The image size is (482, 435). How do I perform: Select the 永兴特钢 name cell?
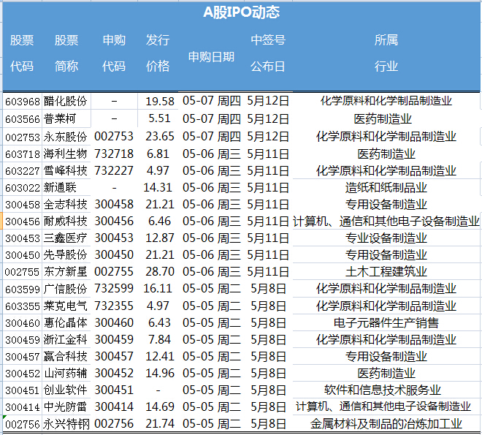(66, 424)
